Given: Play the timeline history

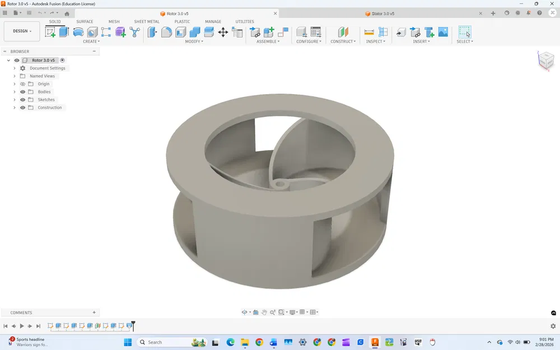Looking at the screenshot, I should [22, 326].
